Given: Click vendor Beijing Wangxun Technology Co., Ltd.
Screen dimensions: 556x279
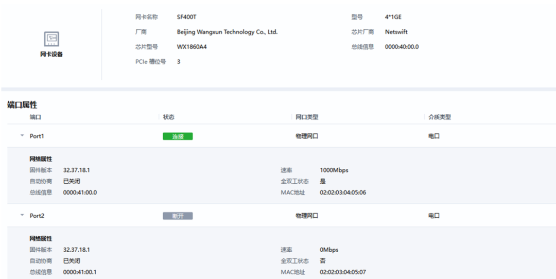Looking at the screenshot, I should click(x=228, y=32).
